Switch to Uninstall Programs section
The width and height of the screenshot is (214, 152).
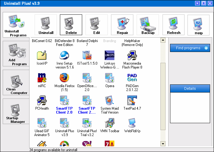(16, 25)
